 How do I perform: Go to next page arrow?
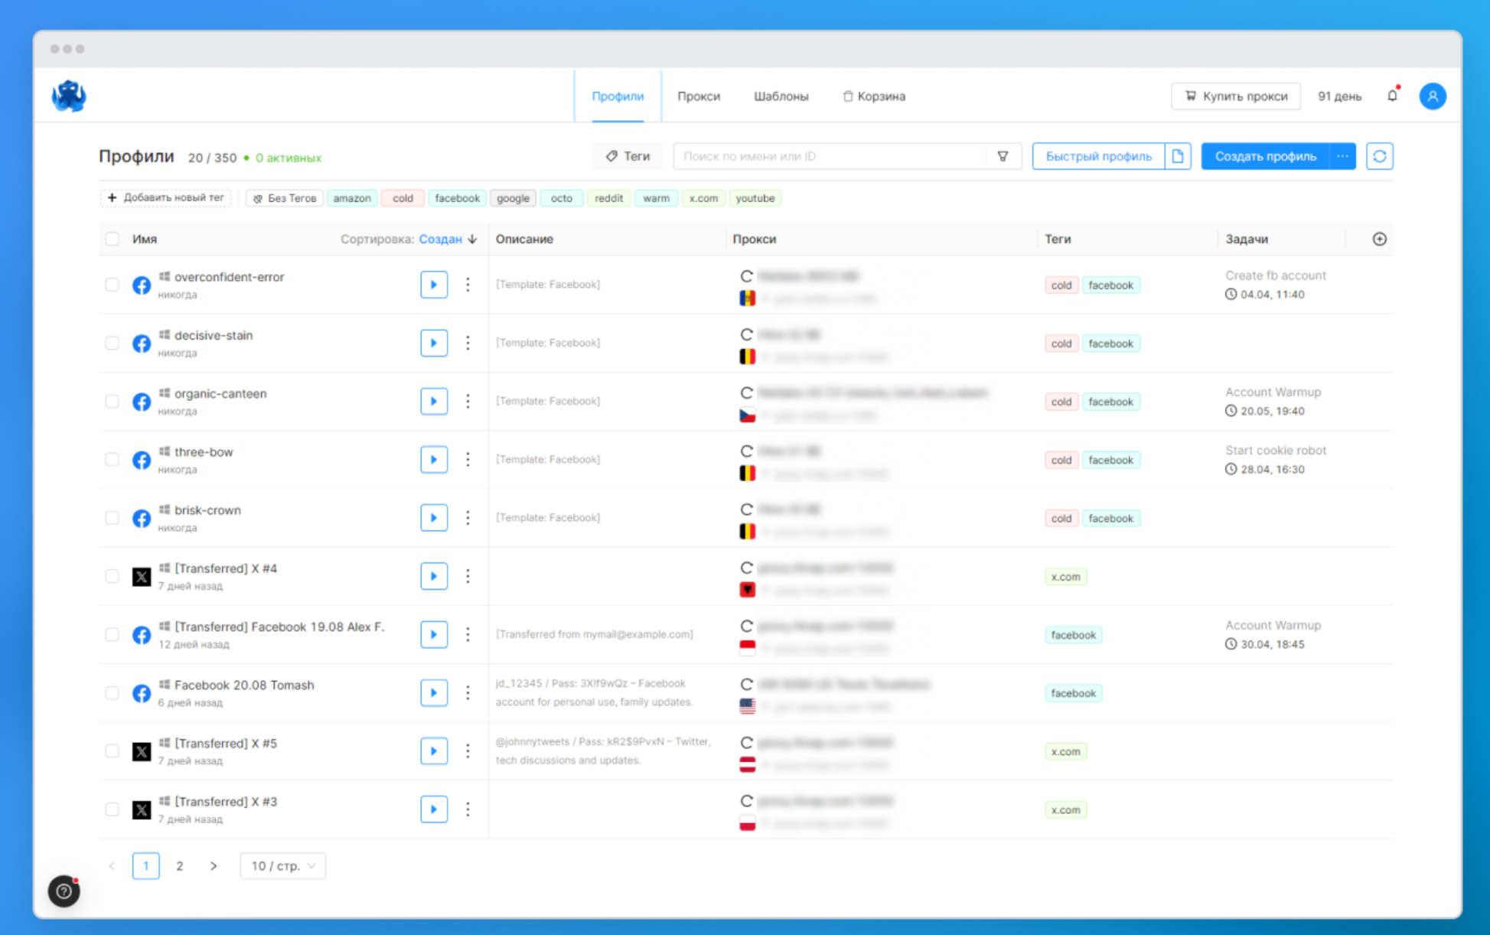click(x=214, y=865)
